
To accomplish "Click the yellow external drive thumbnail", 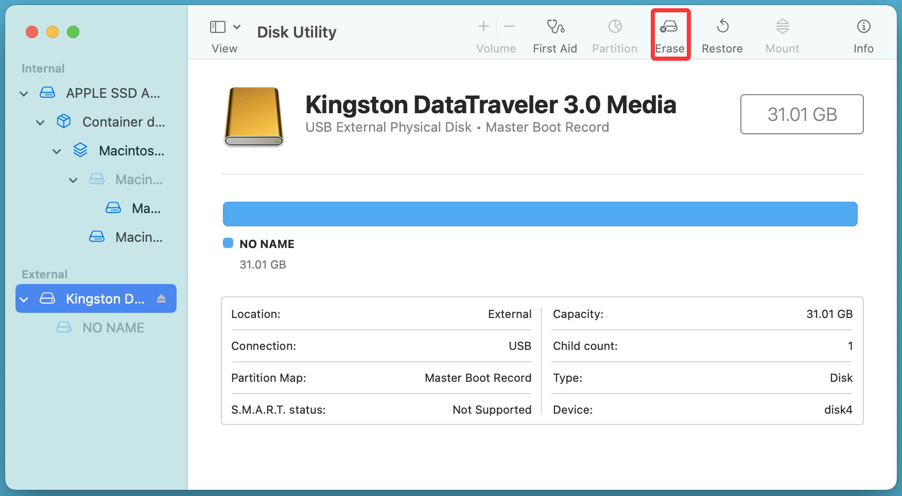I will point(253,117).
